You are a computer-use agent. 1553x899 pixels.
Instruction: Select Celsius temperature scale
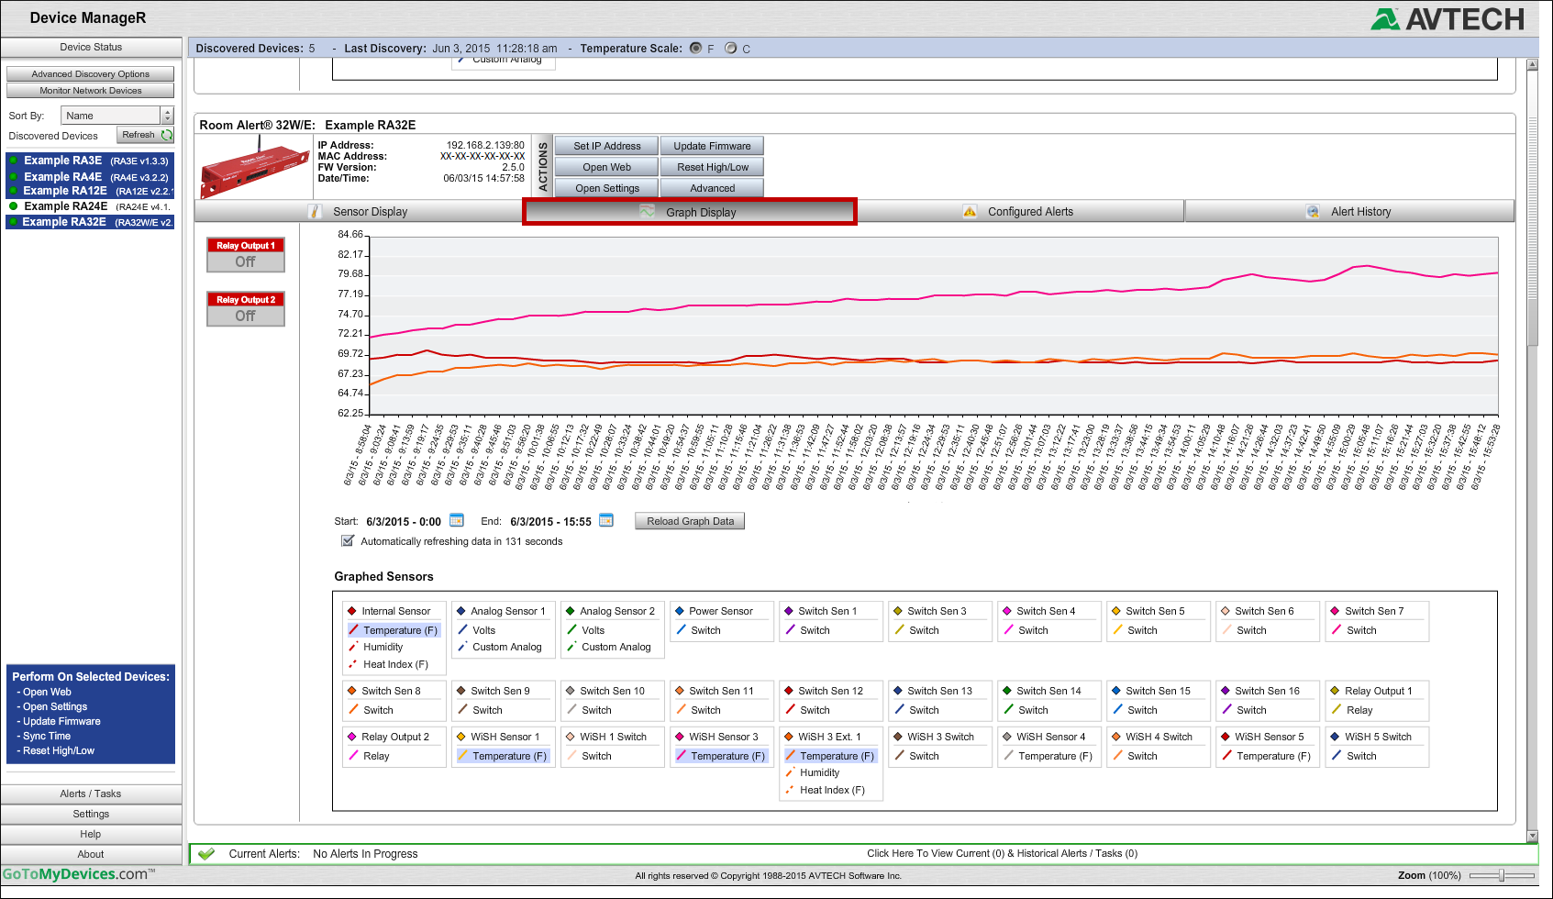(x=731, y=49)
